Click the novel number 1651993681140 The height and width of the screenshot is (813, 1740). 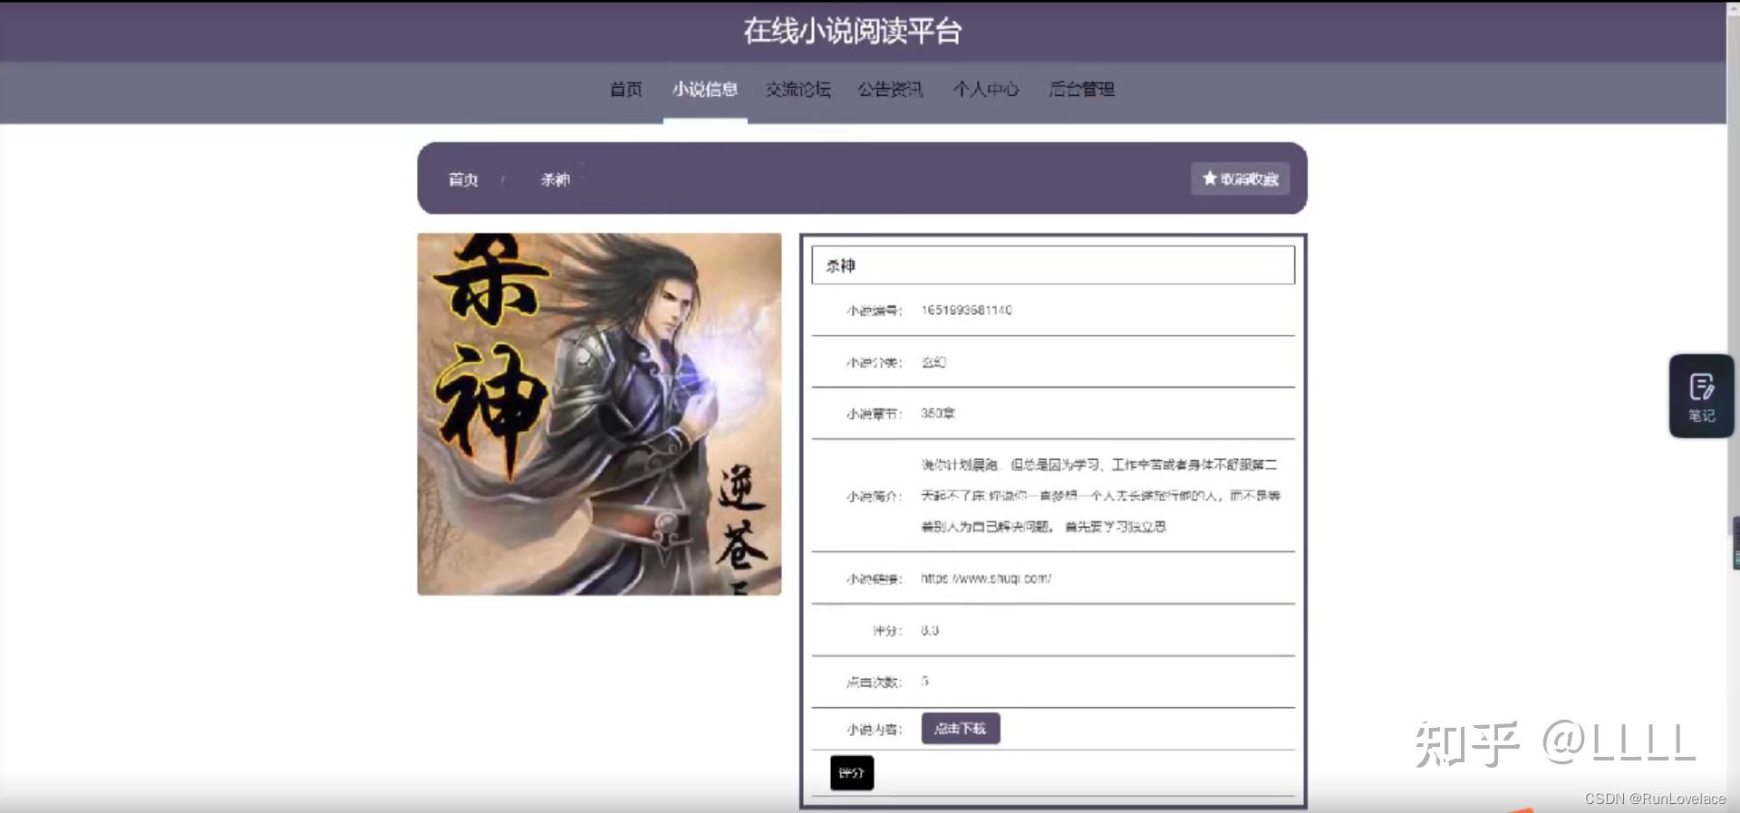[x=966, y=311]
